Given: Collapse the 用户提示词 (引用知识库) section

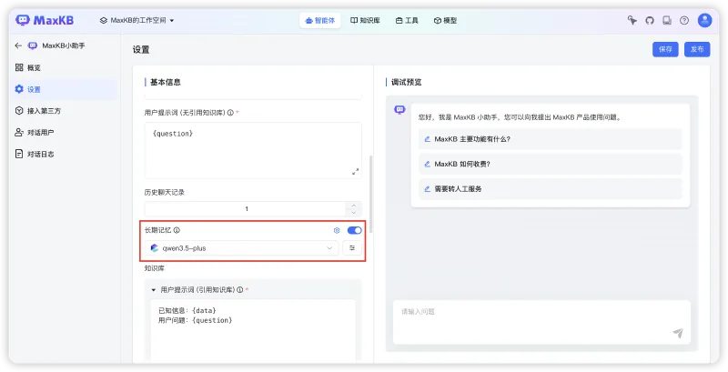Looking at the screenshot, I should click(154, 290).
